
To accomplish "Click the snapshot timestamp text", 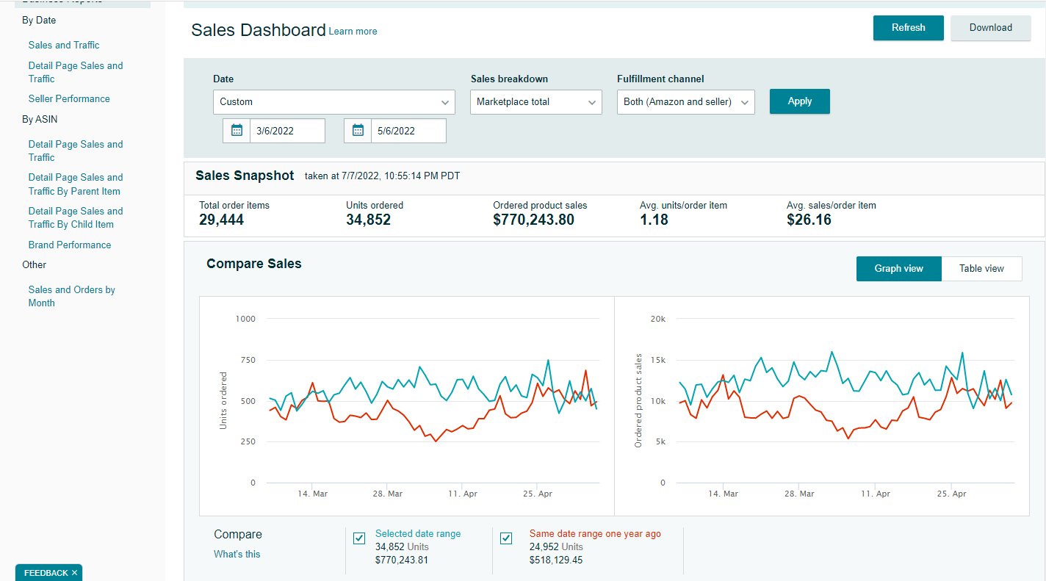I will [382, 176].
